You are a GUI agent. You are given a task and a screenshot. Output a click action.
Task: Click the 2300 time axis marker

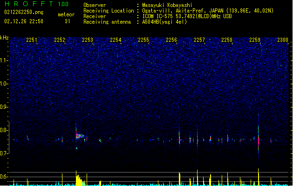click(x=283, y=40)
